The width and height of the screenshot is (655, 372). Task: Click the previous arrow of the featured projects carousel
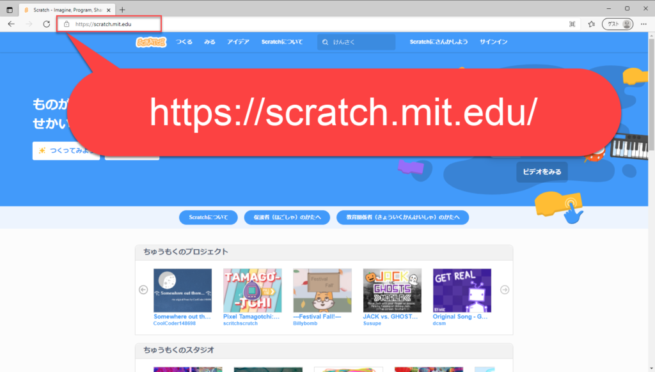[143, 290]
